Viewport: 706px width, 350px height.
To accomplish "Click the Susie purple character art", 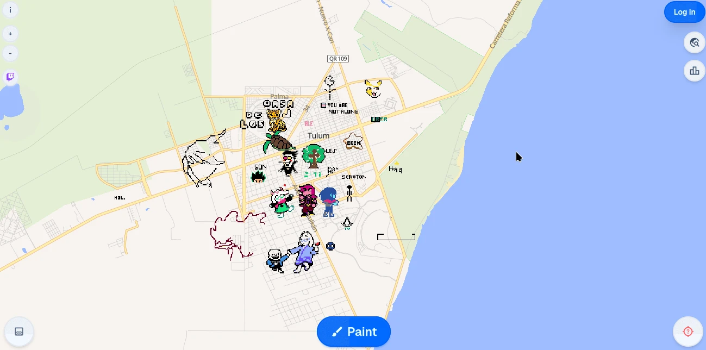I will pos(308,200).
